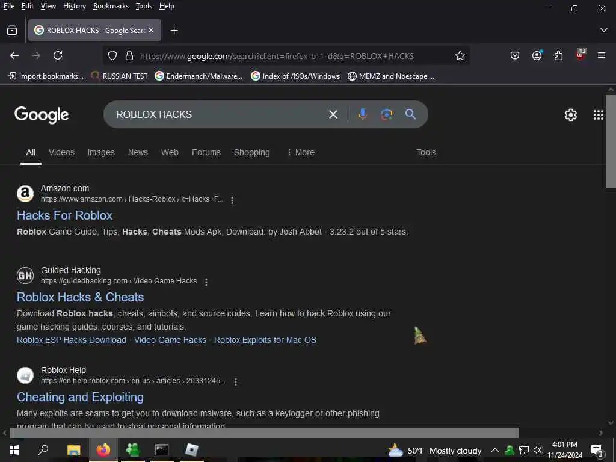Open the Google logo homepage link
Image resolution: width=616 pixels, height=462 pixels.
[x=42, y=115]
